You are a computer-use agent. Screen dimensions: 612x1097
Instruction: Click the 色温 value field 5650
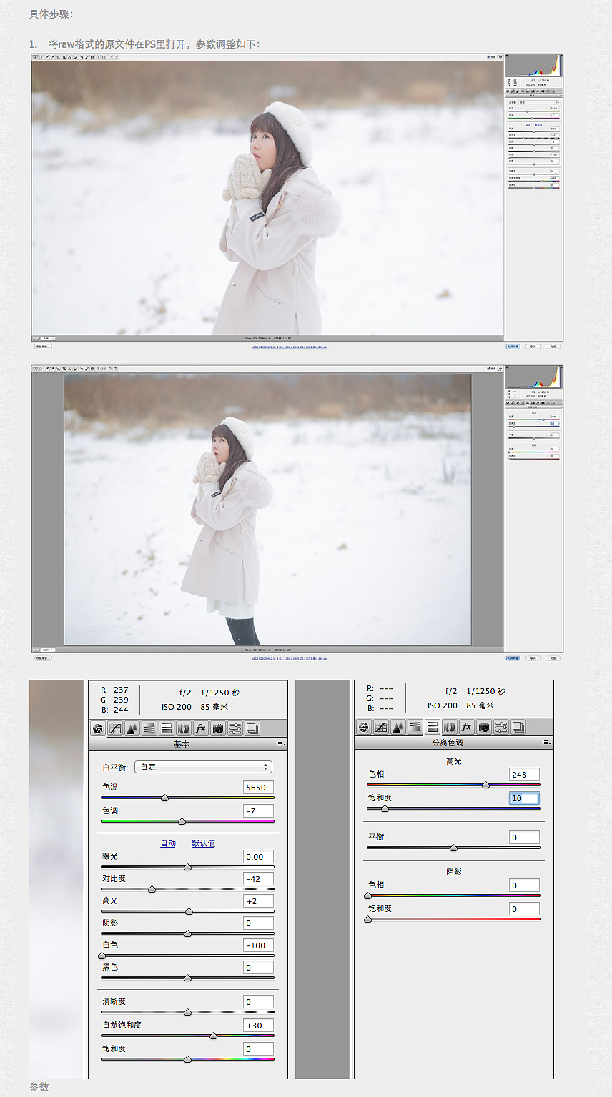coord(258,787)
